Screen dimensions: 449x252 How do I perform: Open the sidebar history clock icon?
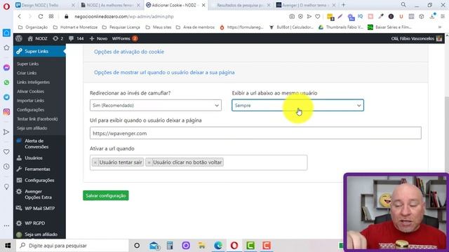6,167
